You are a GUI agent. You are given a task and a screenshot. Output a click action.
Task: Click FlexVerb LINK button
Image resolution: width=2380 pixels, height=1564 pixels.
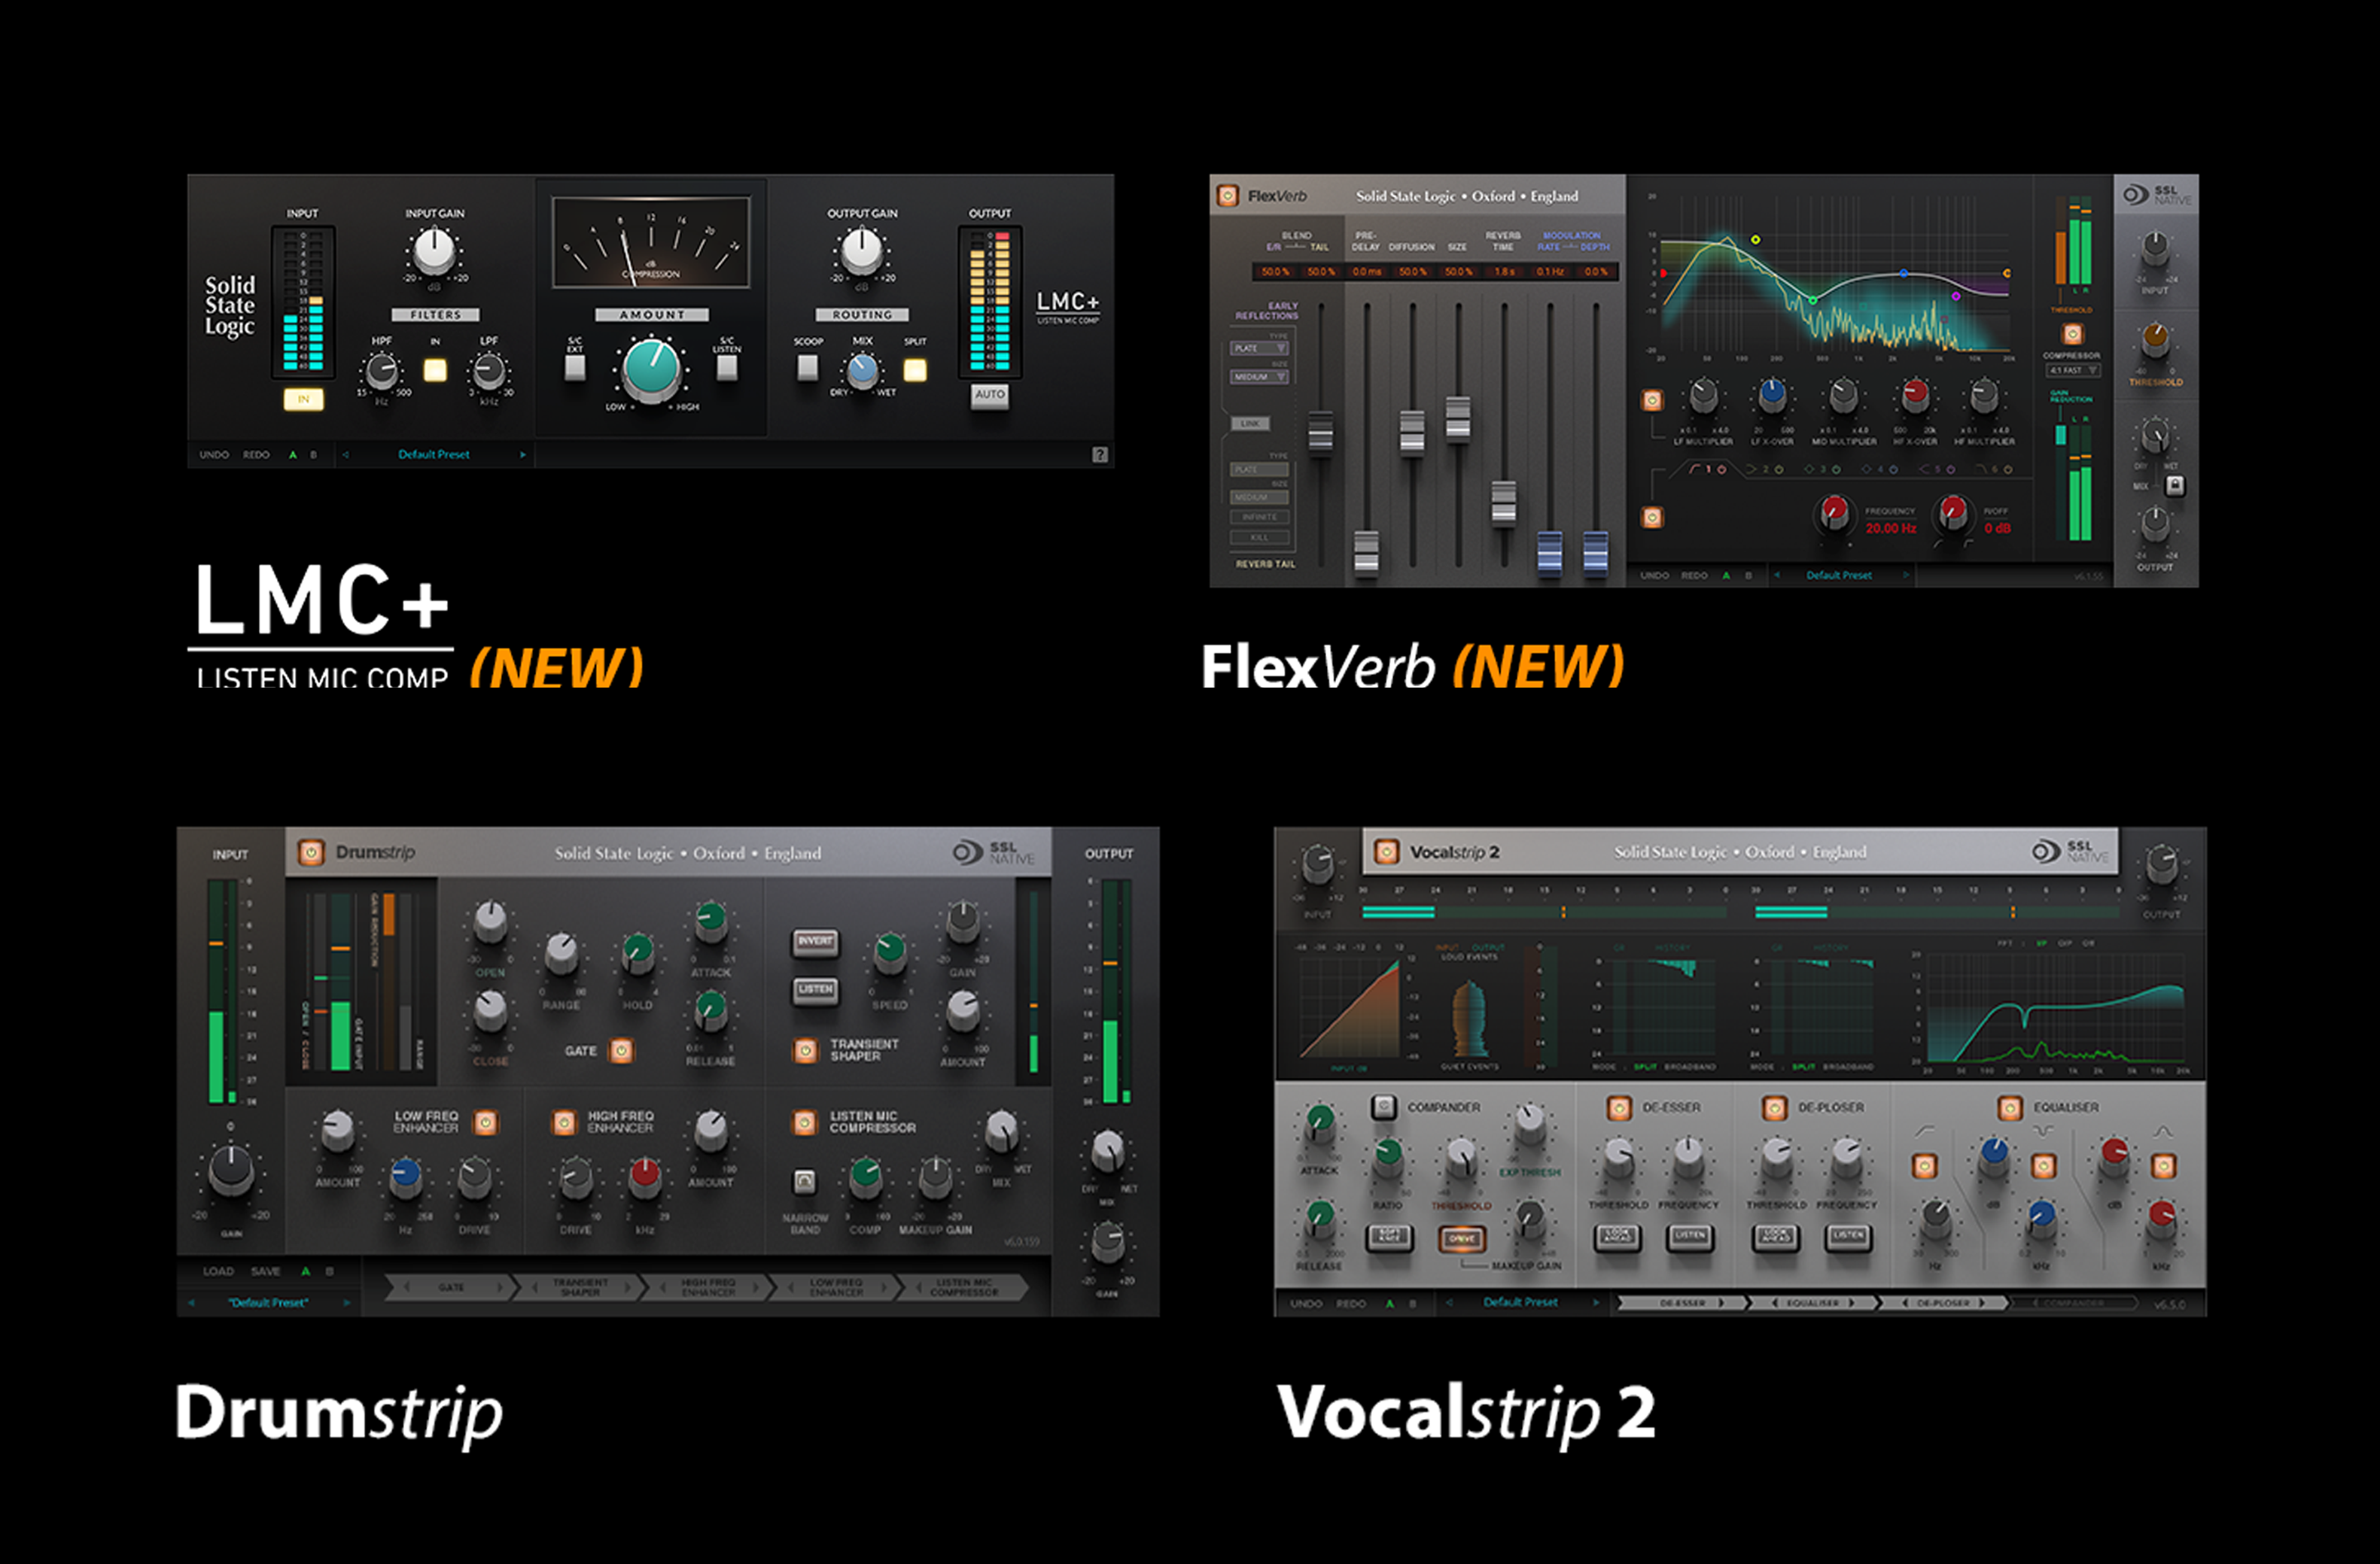[x=1250, y=424]
